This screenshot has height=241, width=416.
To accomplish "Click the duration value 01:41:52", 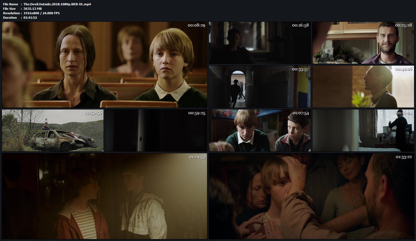I will (30, 18).
